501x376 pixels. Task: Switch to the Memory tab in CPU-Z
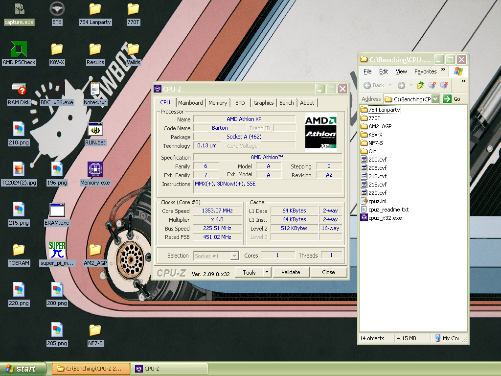tap(218, 103)
